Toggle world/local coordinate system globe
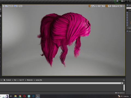The width and height of the screenshot is (131, 98). (97, 6)
